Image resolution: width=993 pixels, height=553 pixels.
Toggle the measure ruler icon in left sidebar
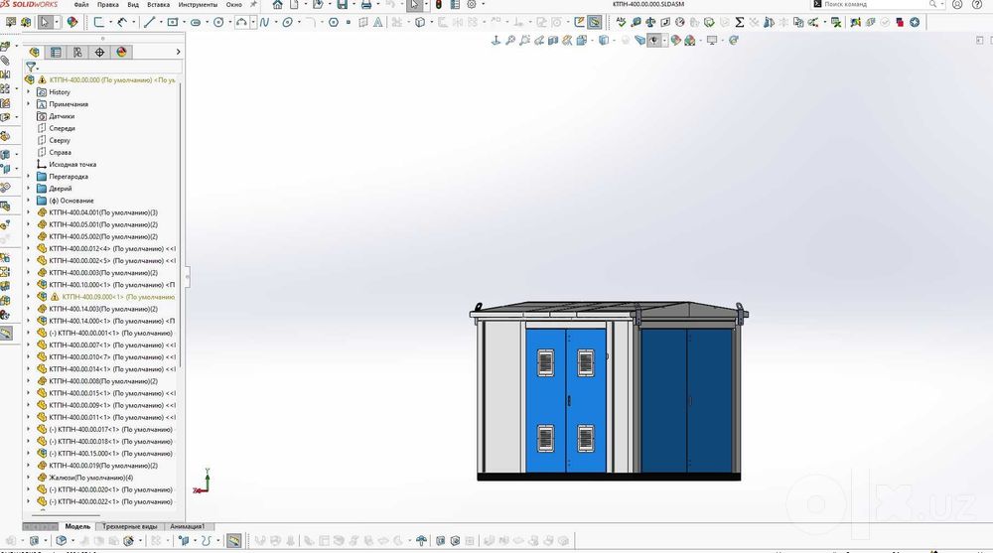[6, 334]
